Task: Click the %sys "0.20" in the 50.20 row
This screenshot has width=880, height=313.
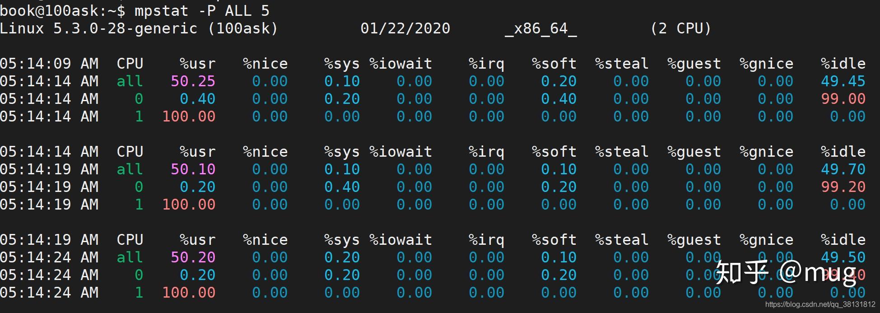Action: click(342, 257)
